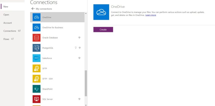This screenshot has height=106, width=215.
Task: Go back to My connections
Action: click(44, 9)
